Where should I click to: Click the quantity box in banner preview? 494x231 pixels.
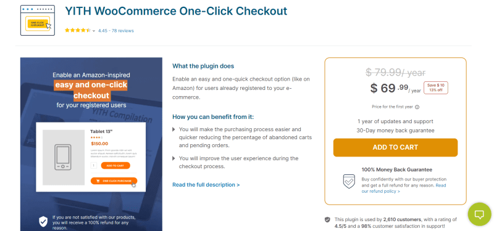[x=94, y=166]
